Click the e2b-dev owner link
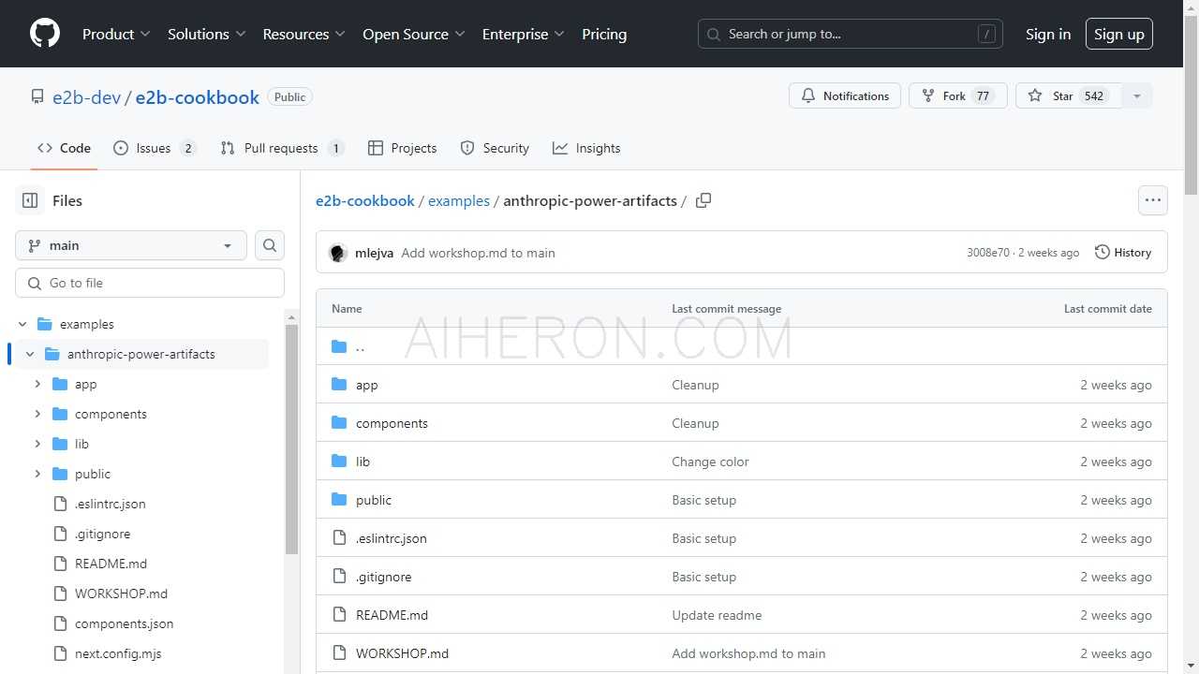This screenshot has width=1199, height=674. pyautogui.click(x=87, y=97)
